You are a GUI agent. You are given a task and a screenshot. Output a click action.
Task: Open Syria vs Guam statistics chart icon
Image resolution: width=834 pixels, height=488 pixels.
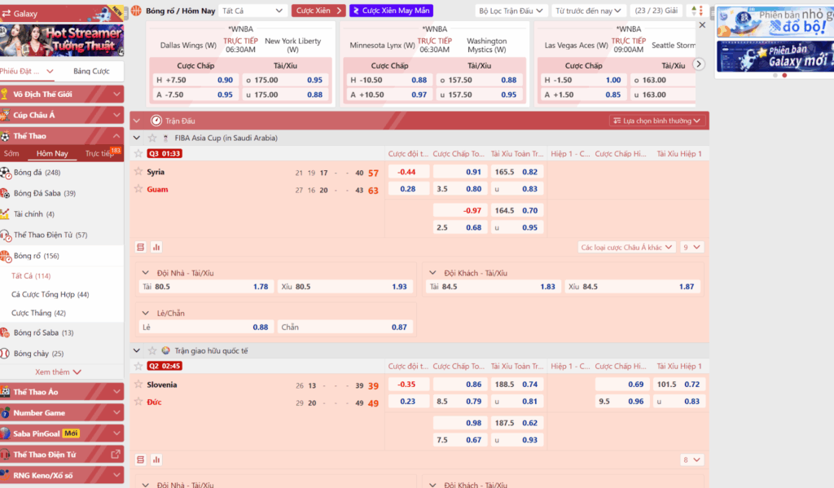[x=156, y=247]
